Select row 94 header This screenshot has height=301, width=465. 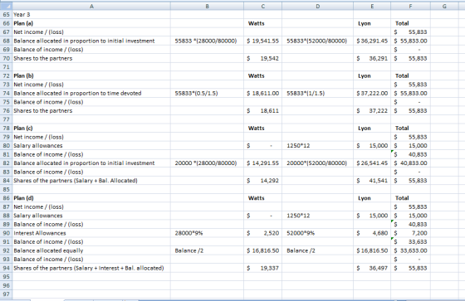7,268
